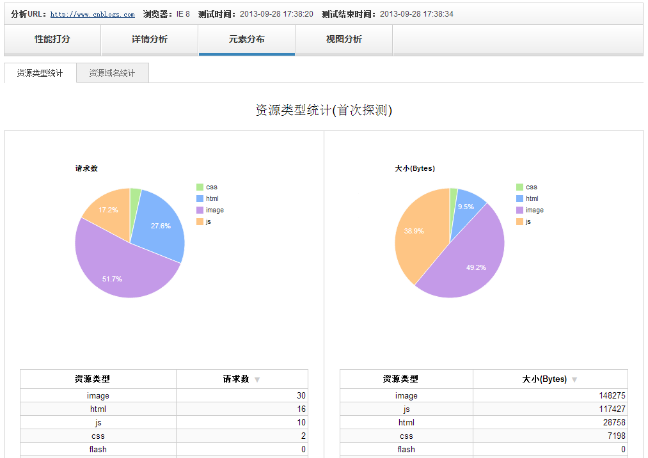648x458 pixels.
Task: Click the 请求数 chart title
Action: [x=86, y=168]
